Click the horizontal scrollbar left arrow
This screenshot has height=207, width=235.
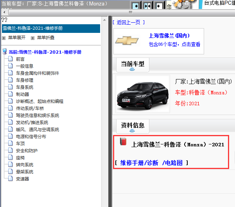point(4,12)
